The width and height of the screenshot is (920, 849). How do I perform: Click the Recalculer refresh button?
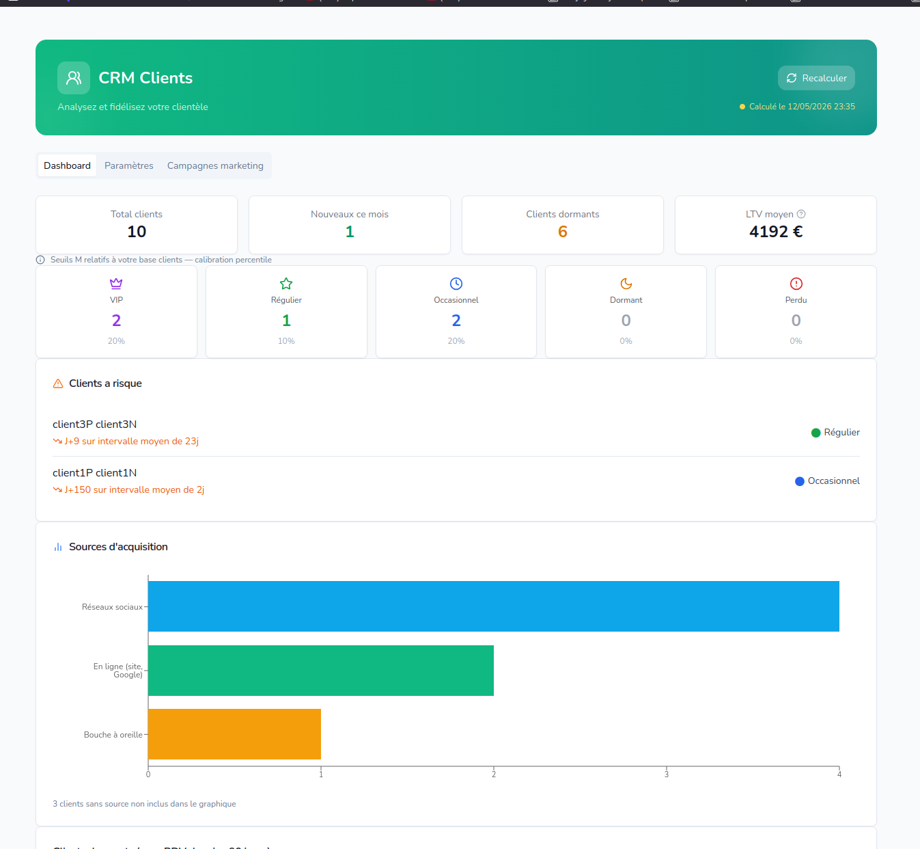click(816, 78)
